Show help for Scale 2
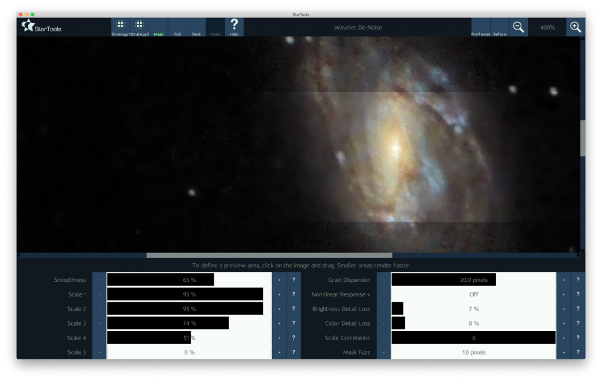Screen dimensions: 602x381 [x=294, y=309]
